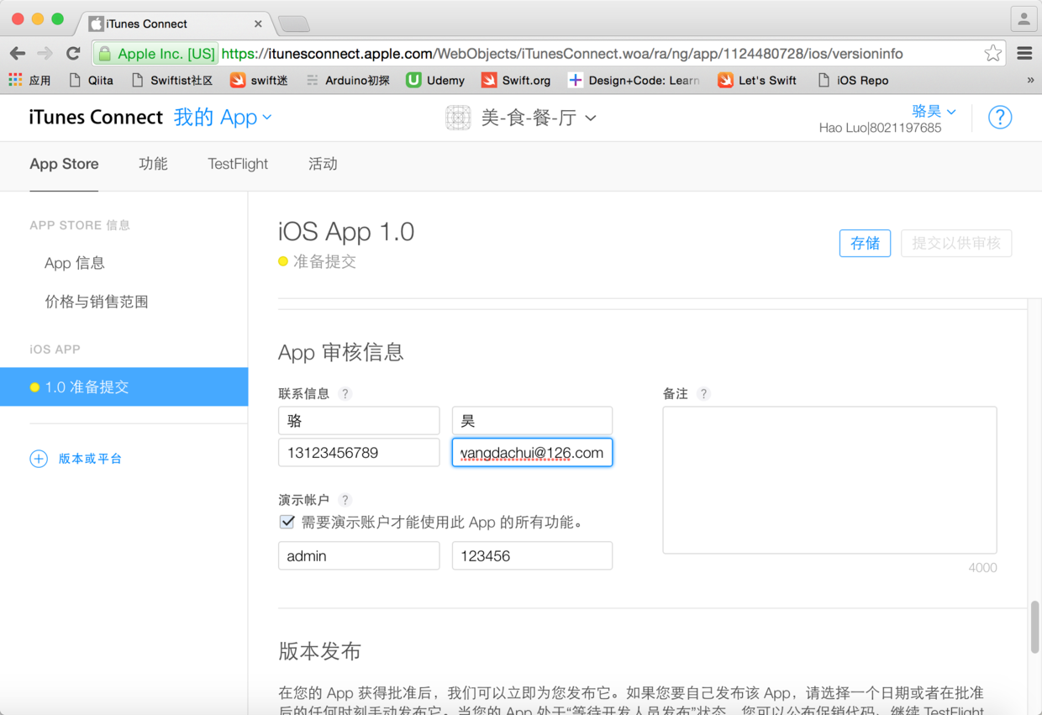This screenshot has height=715, width=1042.
Task: Click the plus icon for 版本或平台
Action: click(39, 459)
